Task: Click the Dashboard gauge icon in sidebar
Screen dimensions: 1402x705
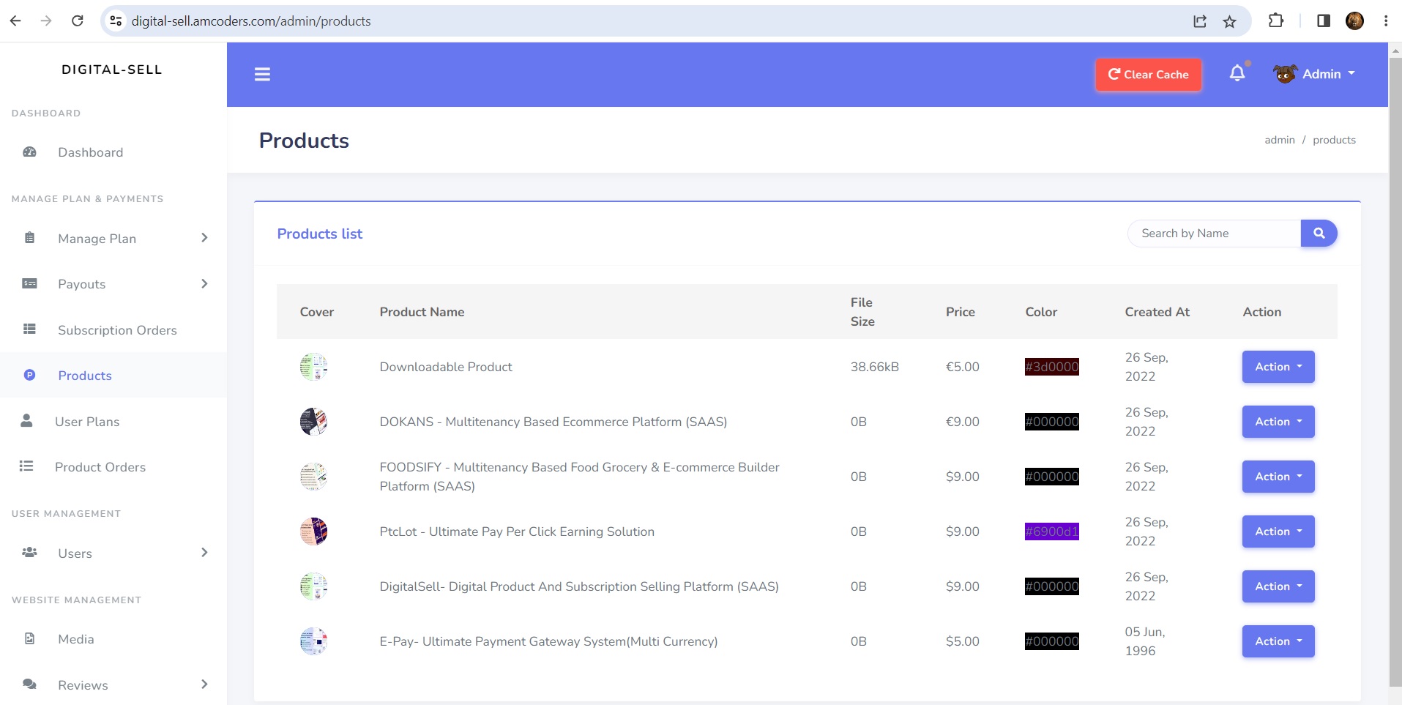Action: tap(29, 152)
